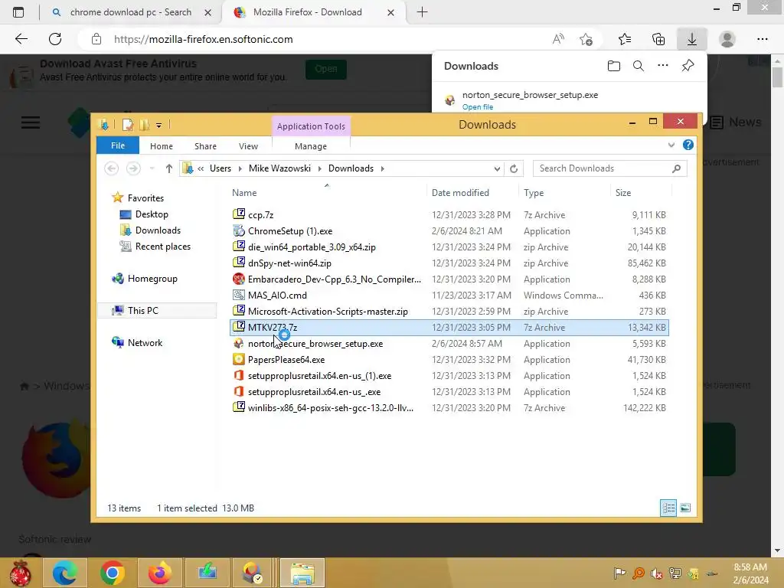Click the Edge address bar URL
The image size is (784, 588).
203,39
